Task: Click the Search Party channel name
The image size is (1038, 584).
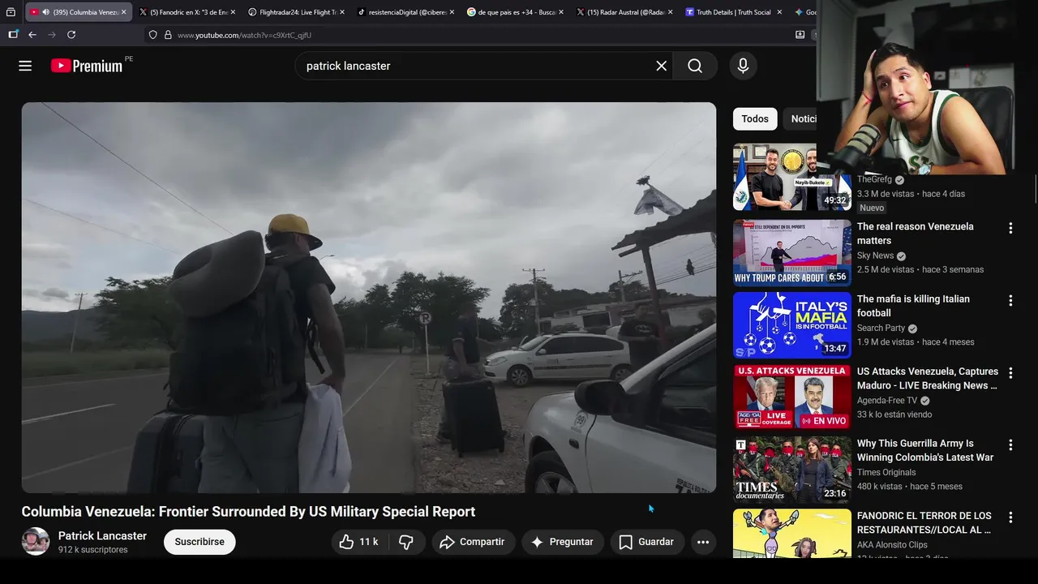Action: (881, 328)
